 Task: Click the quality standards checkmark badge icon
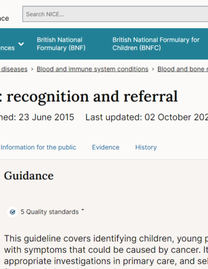click(12, 212)
